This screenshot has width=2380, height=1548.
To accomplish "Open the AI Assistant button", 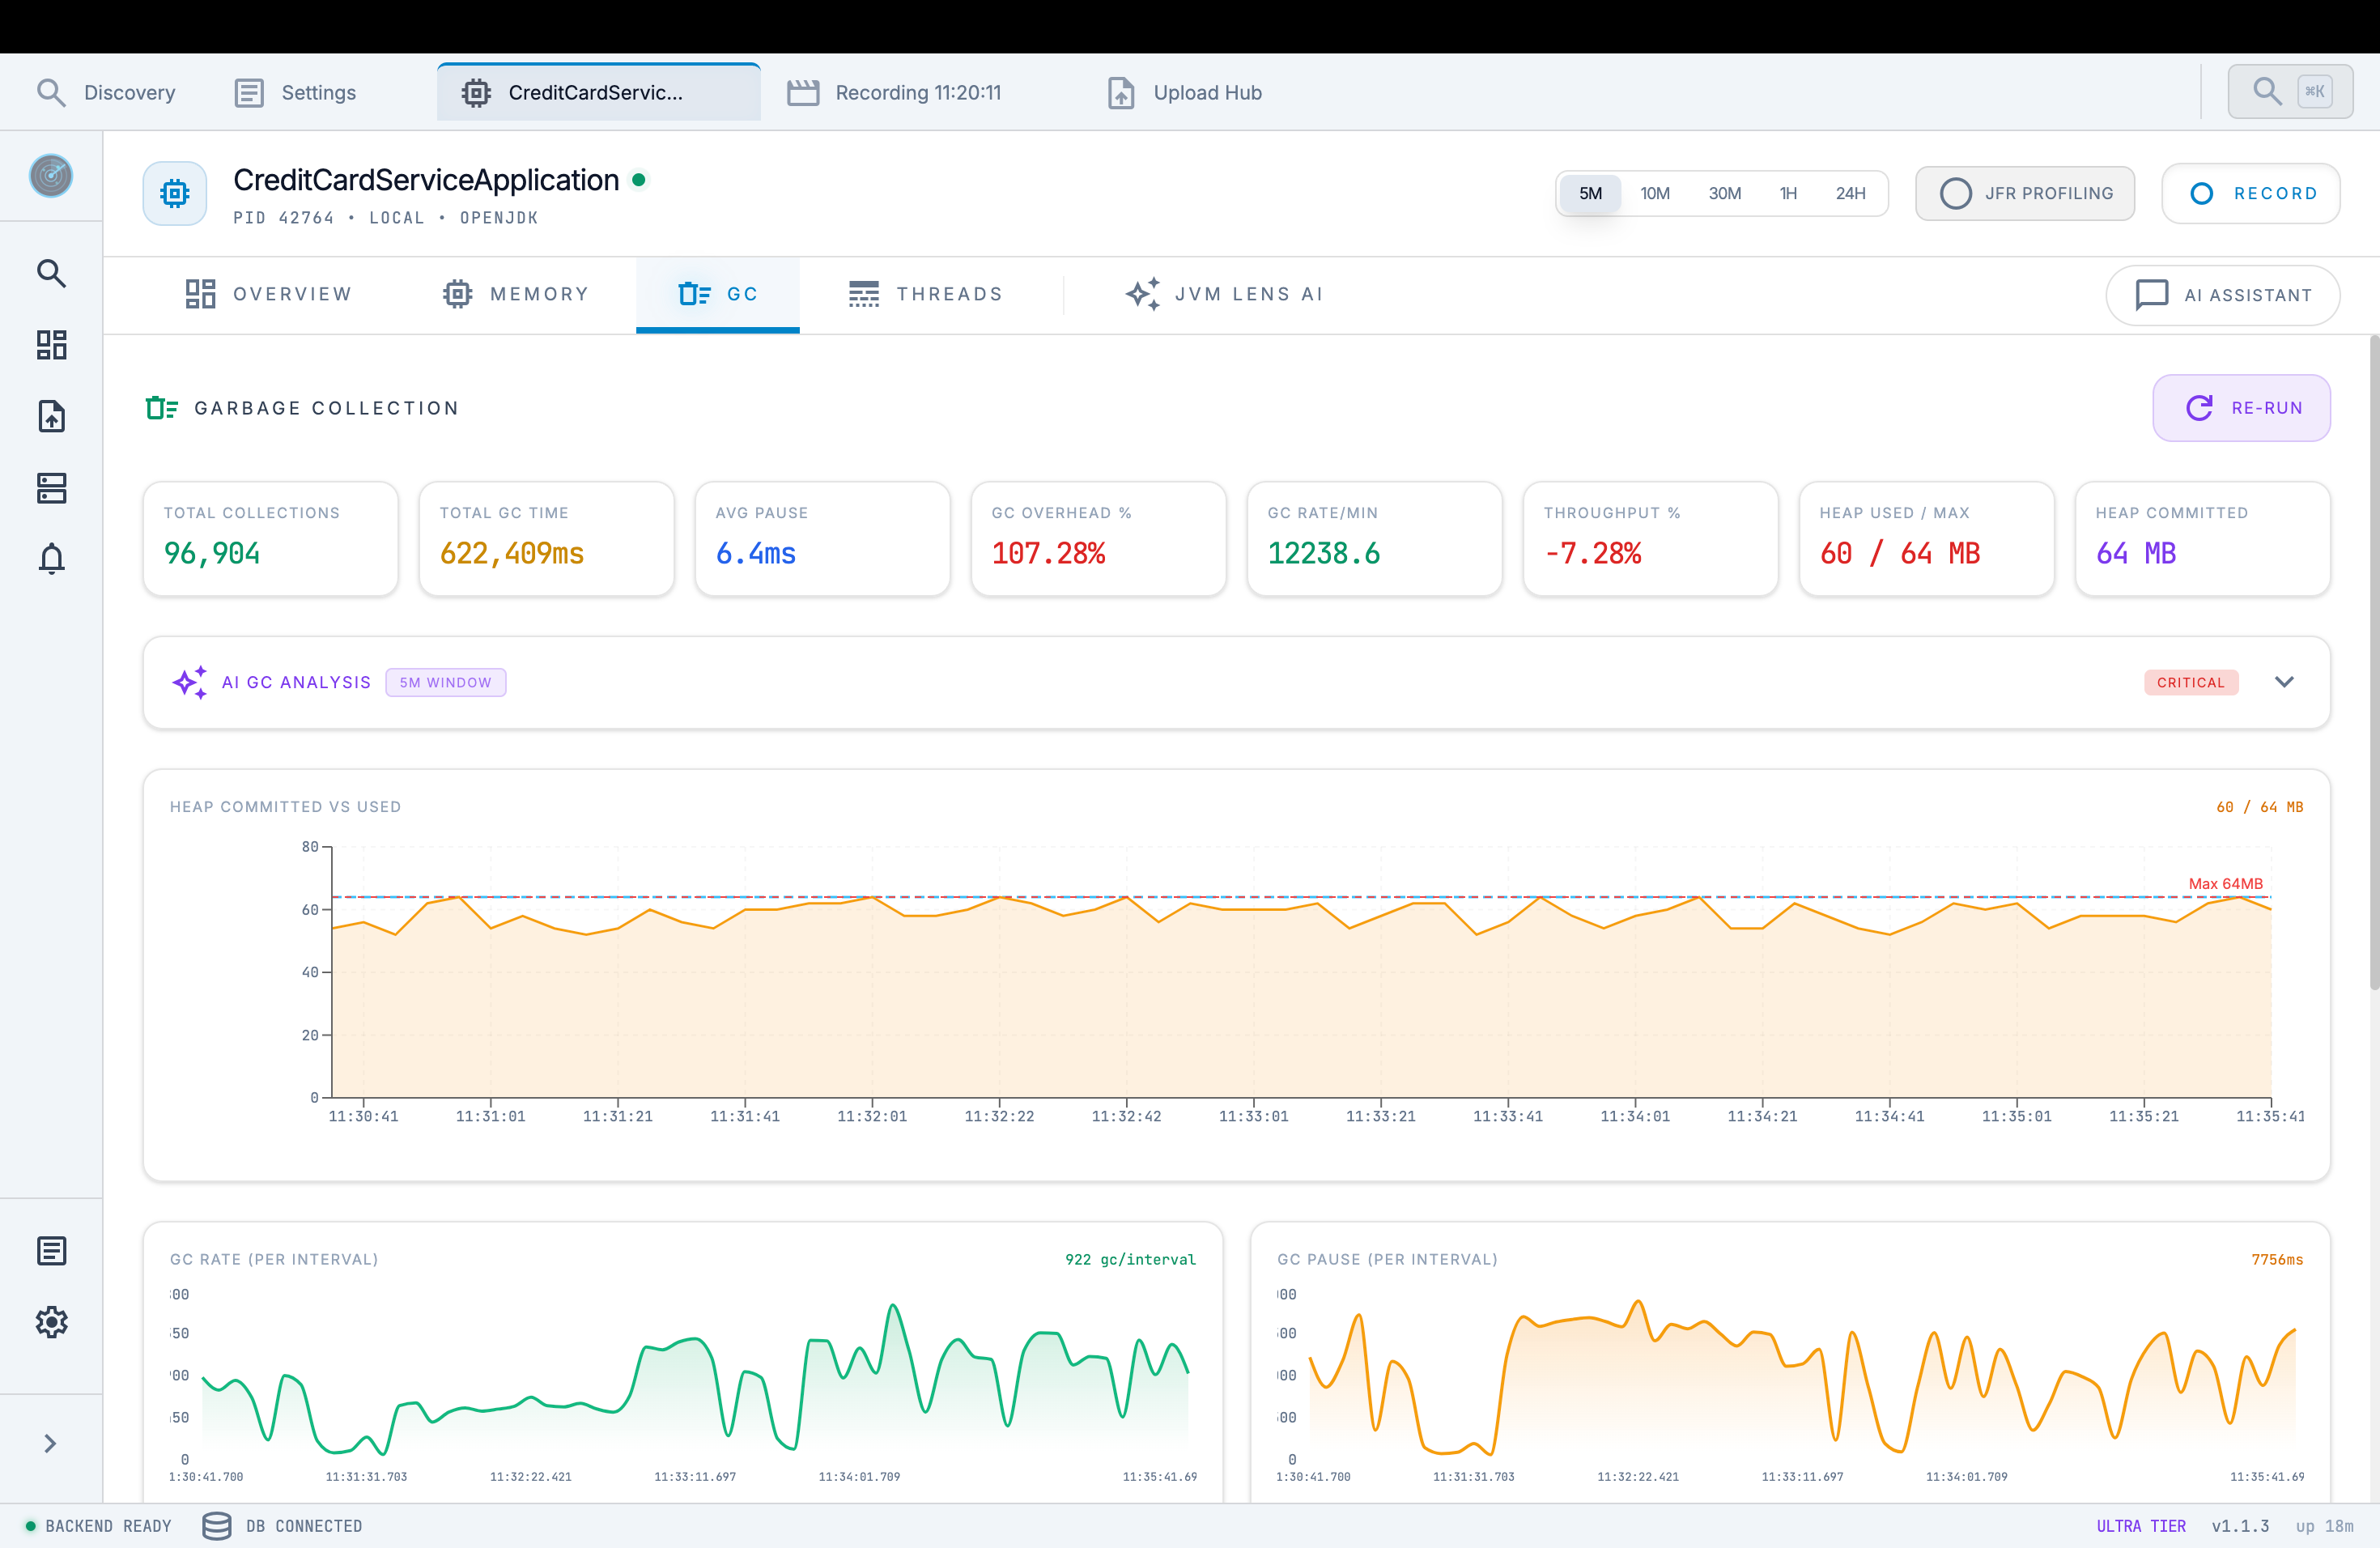I will coord(2222,295).
